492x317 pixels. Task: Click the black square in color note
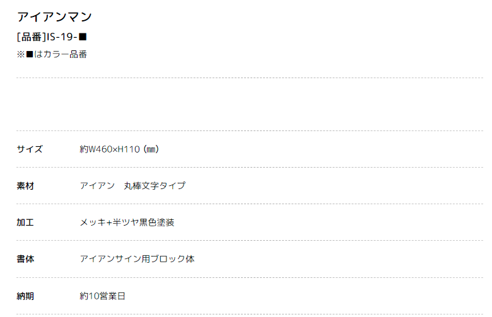[30, 54]
